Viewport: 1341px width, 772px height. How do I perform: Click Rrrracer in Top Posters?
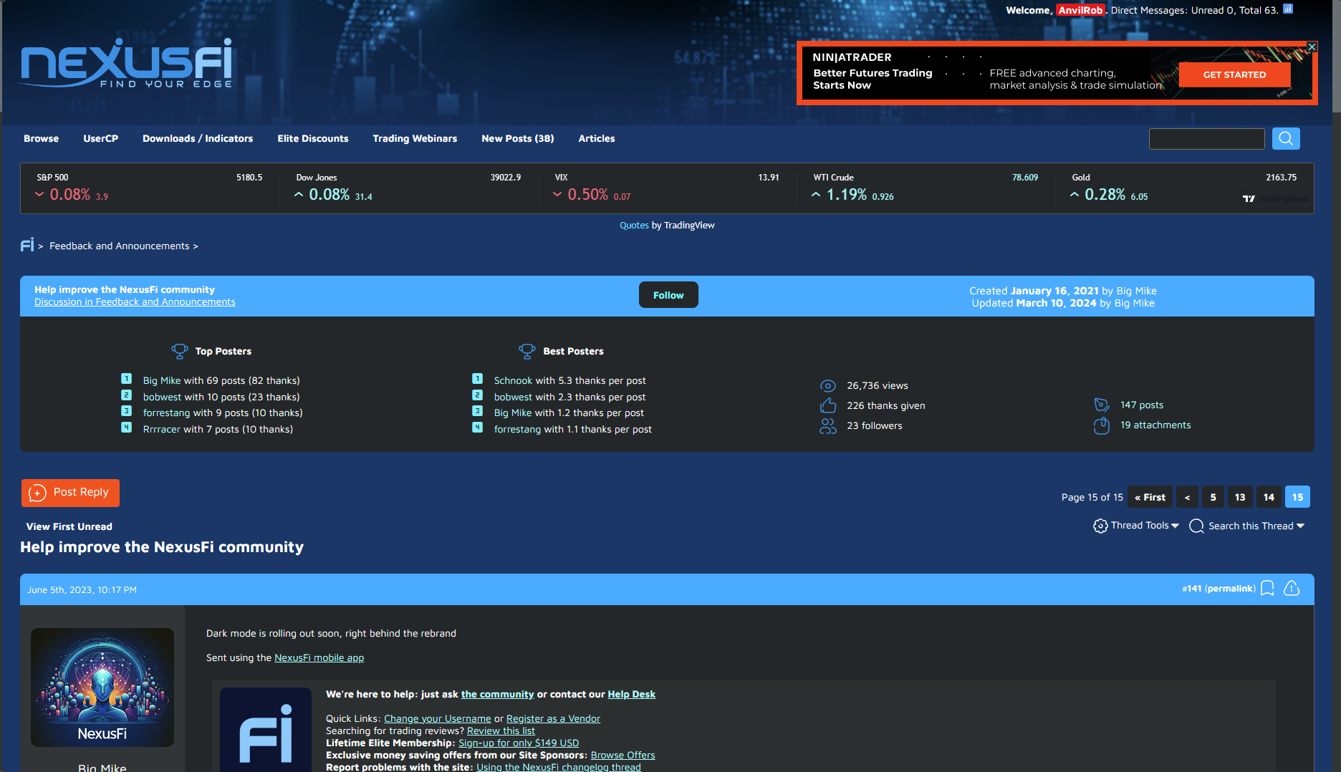tap(162, 429)
